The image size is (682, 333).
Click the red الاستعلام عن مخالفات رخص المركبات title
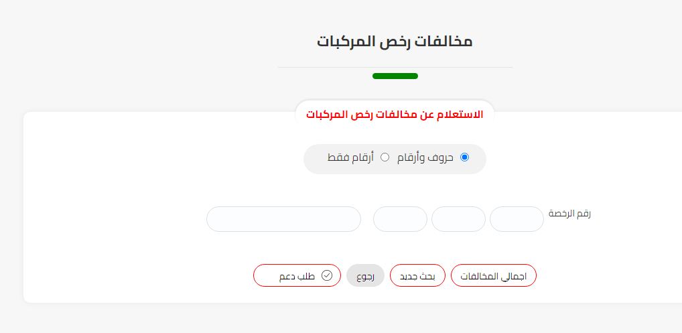[395, 115]
